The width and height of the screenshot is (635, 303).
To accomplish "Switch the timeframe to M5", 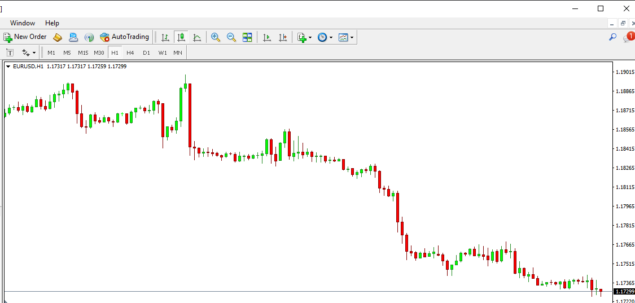I will pos(67,52).
